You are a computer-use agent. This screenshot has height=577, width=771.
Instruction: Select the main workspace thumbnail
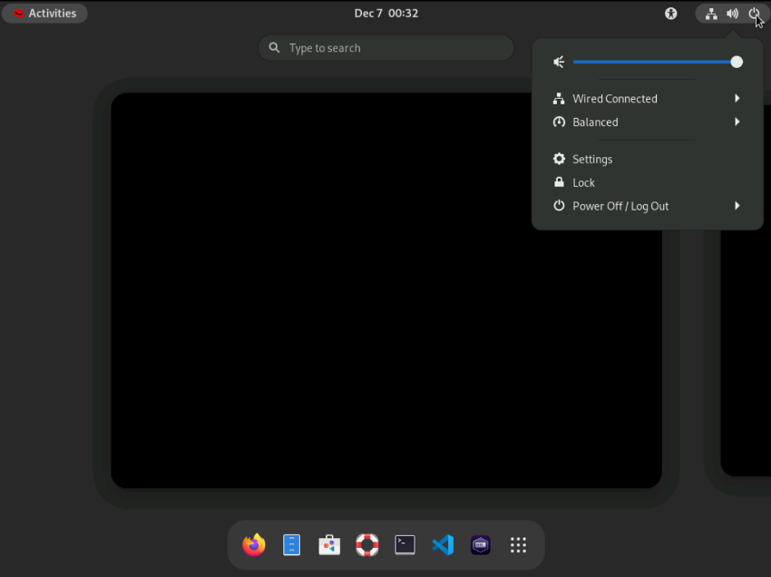pos(385,290)
